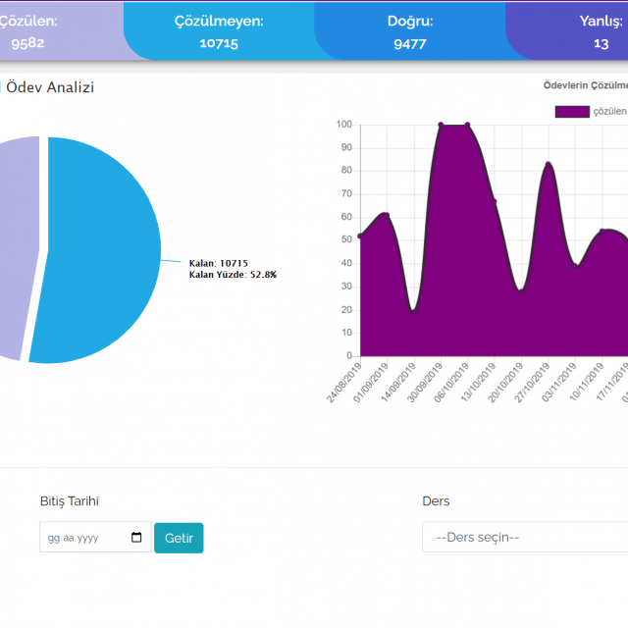Click the Ödev Analizi heading
This screenshot has height=628, width=628.
pos(50,87)
